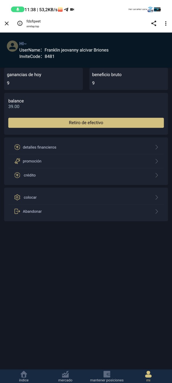
Task: Click the promoción megaphone icon
Action: (x=17, y=161)
